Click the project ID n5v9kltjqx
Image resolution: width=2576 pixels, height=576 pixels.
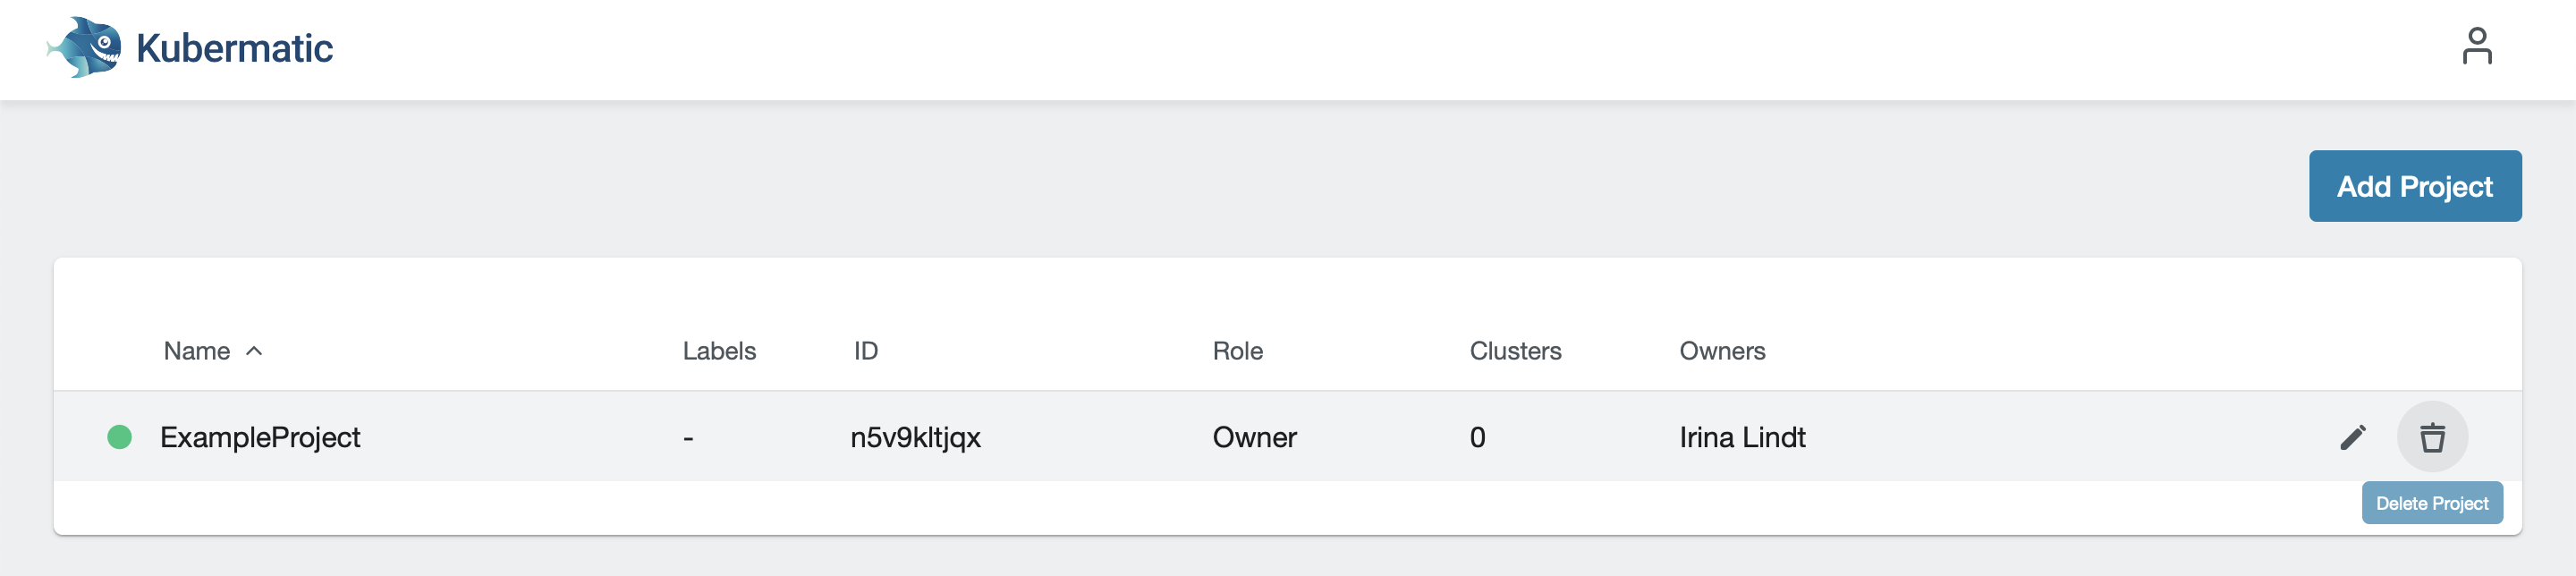click(x=915, y=437)
